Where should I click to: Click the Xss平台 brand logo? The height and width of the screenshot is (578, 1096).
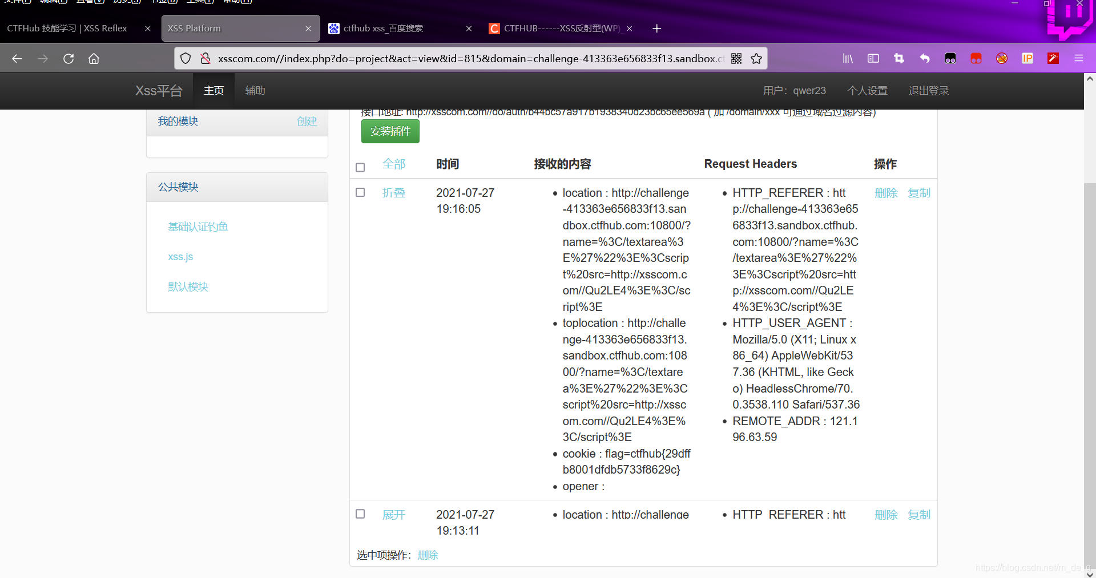click(x=159, y=91)
